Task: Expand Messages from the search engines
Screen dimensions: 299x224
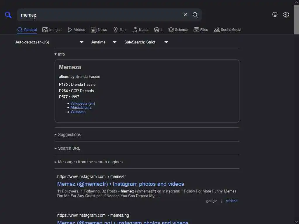Action: (x=88, y=162)
